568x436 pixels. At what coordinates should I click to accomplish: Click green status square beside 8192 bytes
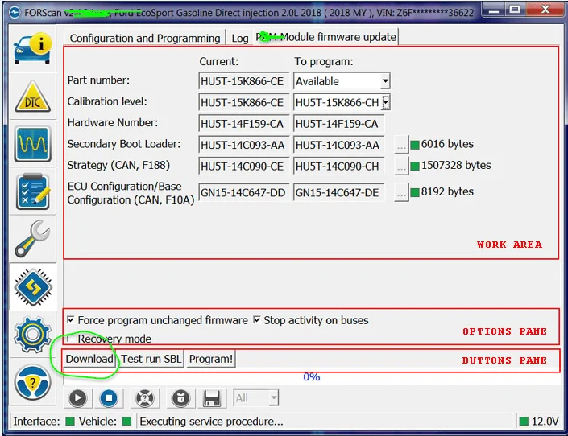tap(415, 192)
